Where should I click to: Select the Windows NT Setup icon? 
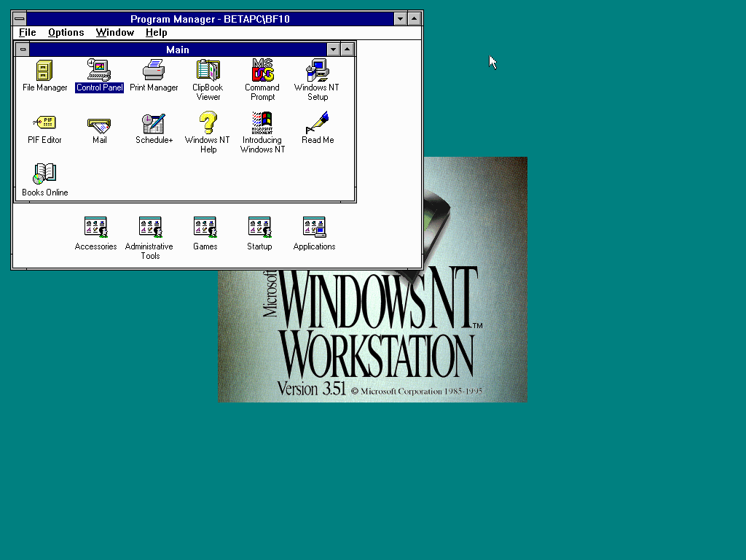(x=317, y=71)
